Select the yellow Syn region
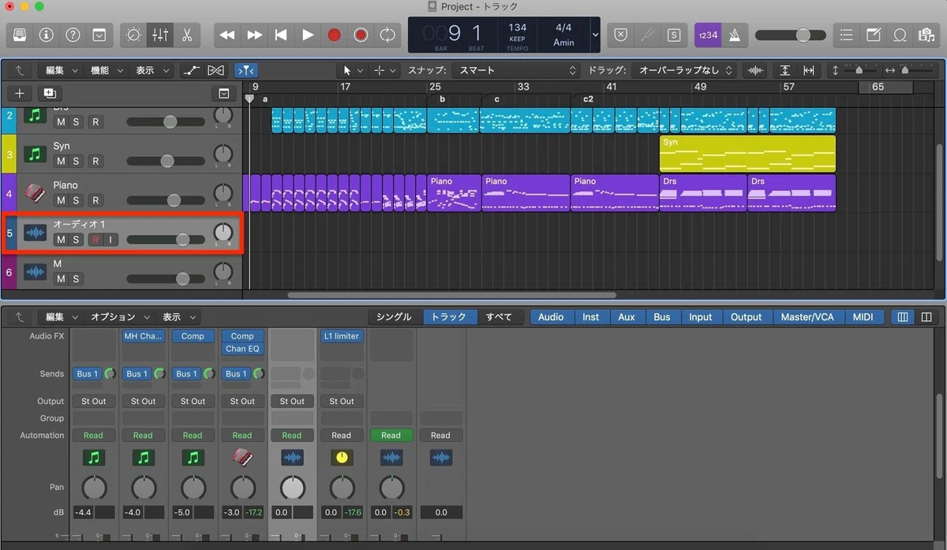The image size is (947, 550). [x=747, y=154]
